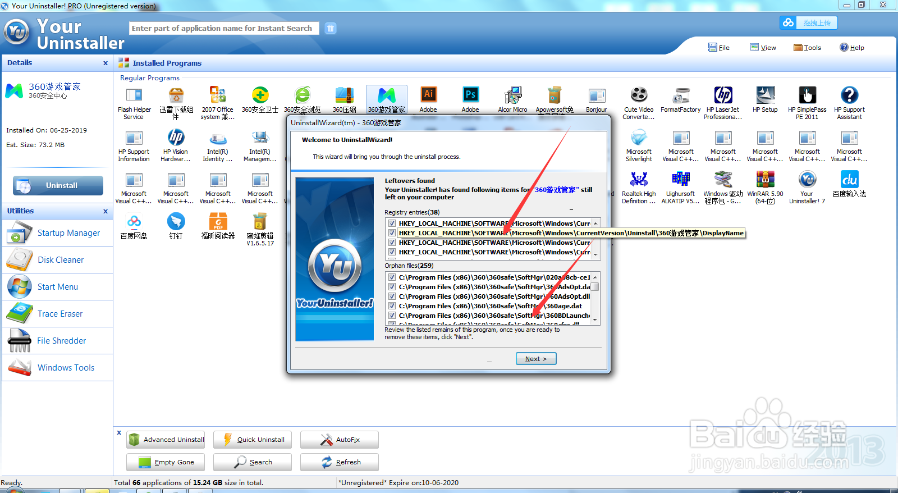Select the Flash Helper Service program icon
Image resolution: width=898 pixels, height=493 pixels.
tap(134, 95)
